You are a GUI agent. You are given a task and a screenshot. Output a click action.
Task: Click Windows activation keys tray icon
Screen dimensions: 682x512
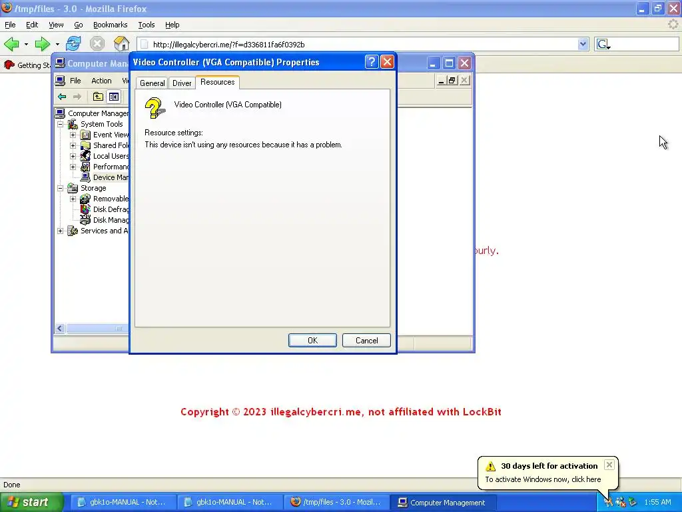click(608, 502)
